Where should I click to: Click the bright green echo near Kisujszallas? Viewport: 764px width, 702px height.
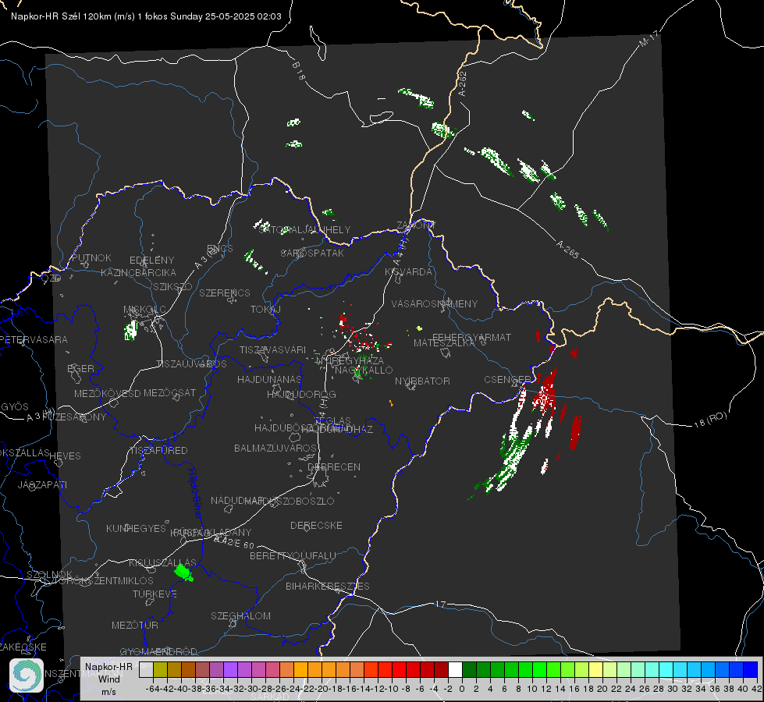(x=183, y=573)
